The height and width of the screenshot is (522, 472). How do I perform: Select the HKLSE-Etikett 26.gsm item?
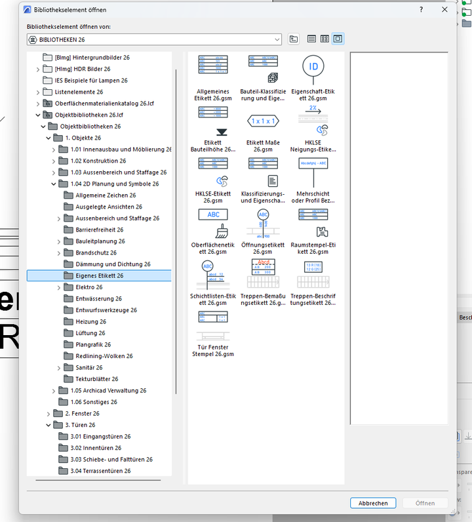(213, 181)
